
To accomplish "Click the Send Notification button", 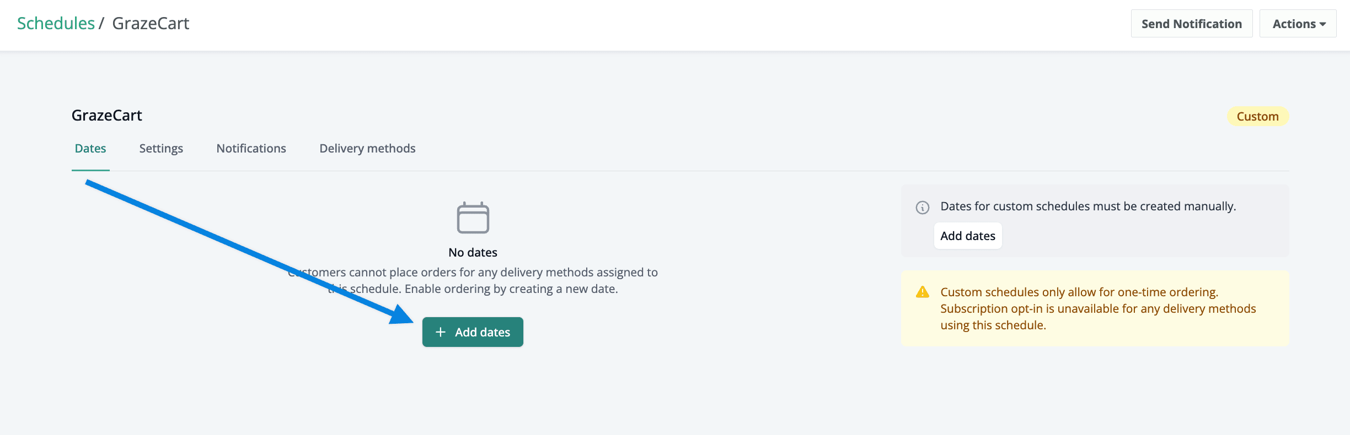I will (1192, 24).
